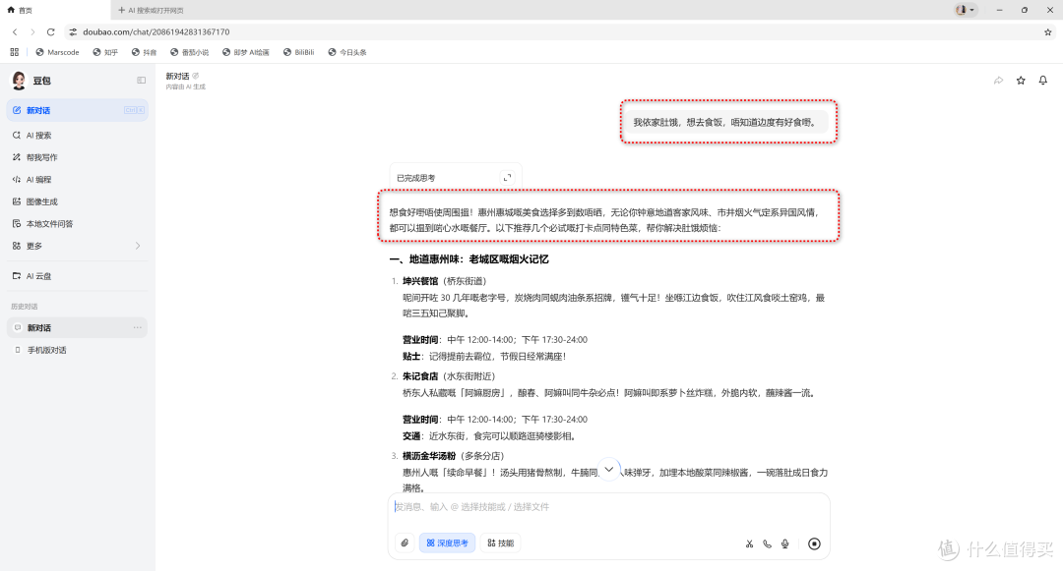Edit conversation title pencil icon
Image resolution: width=1063 pixels, height=571 pixels.
(x=196, y=76)
